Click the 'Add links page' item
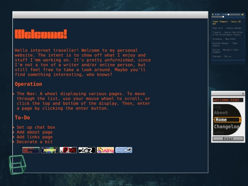Screen dimensions: 248x186 pos(34,137)
